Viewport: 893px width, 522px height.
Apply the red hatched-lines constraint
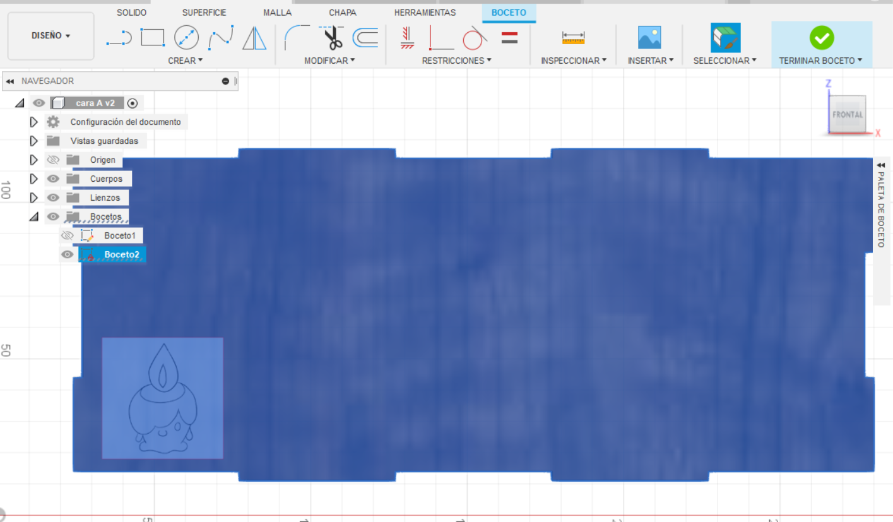point(407,38)
